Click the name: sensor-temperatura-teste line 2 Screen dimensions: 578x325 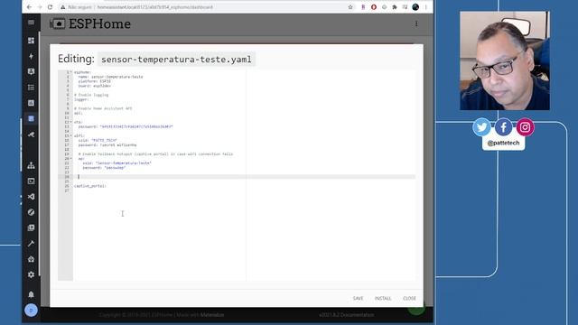coord(110,77)
